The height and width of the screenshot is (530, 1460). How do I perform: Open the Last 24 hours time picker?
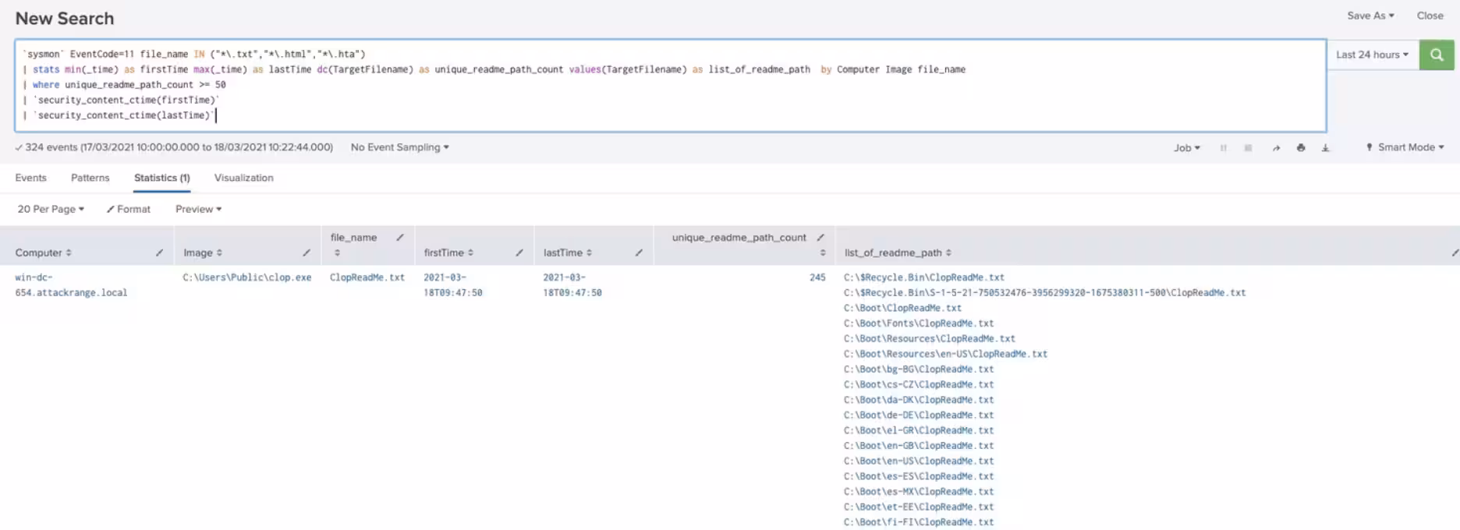1371,55
